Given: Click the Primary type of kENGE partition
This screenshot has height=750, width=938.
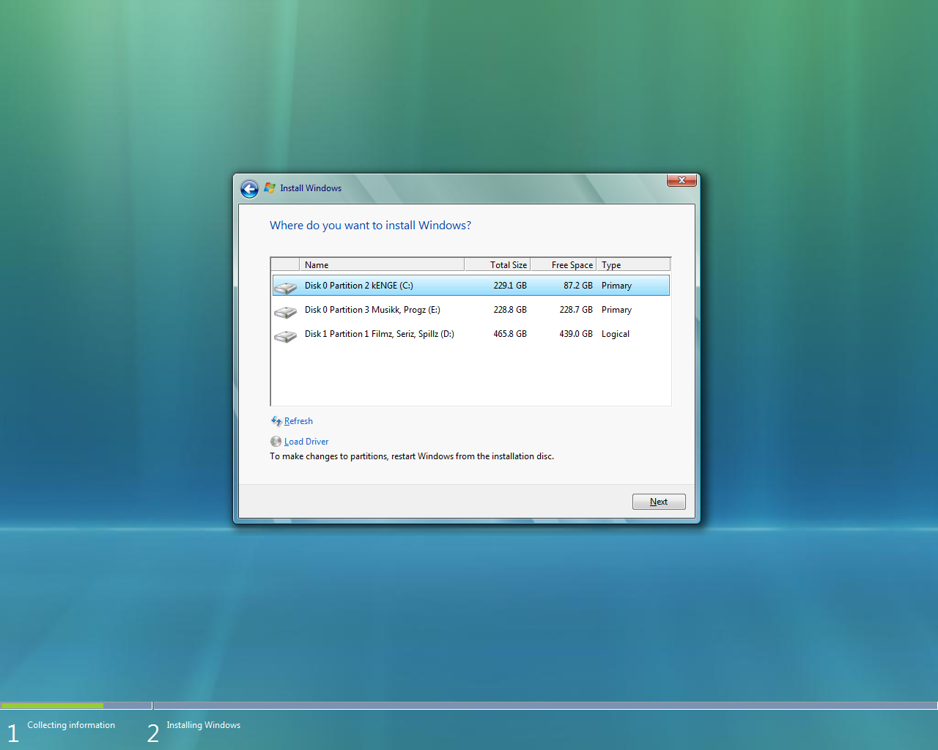Looking at the screenshot, I should 616,286.
